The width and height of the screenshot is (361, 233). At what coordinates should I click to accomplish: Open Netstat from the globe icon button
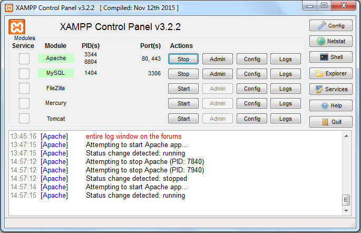pyautogui.click(x=330, y=41)
